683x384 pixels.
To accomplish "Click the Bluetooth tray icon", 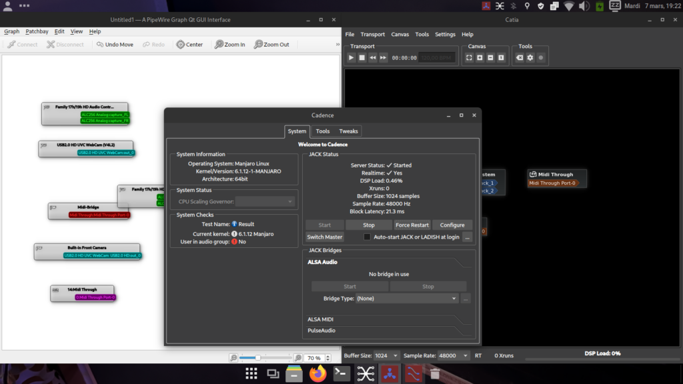I will 514,6.
